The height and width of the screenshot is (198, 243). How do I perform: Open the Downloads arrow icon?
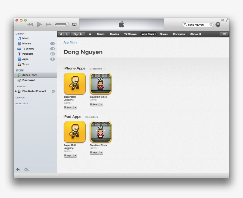(218, 25)
